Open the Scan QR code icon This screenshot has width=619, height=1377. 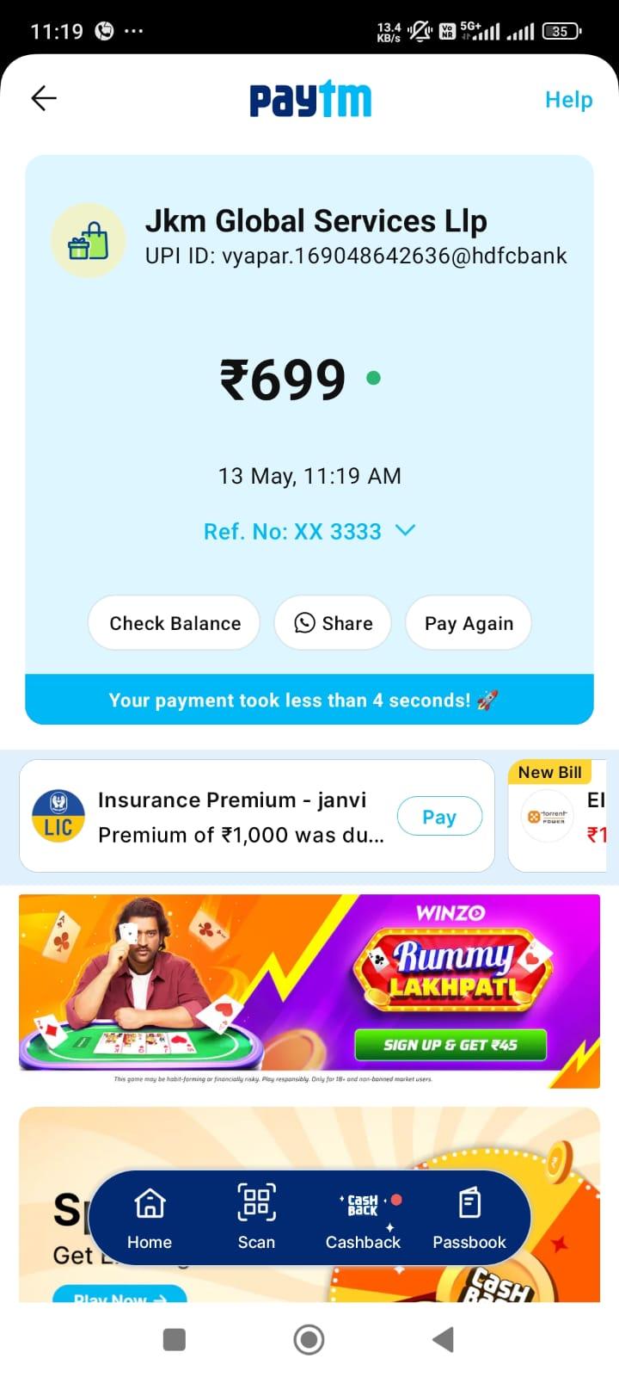[x=256, y=1202]
